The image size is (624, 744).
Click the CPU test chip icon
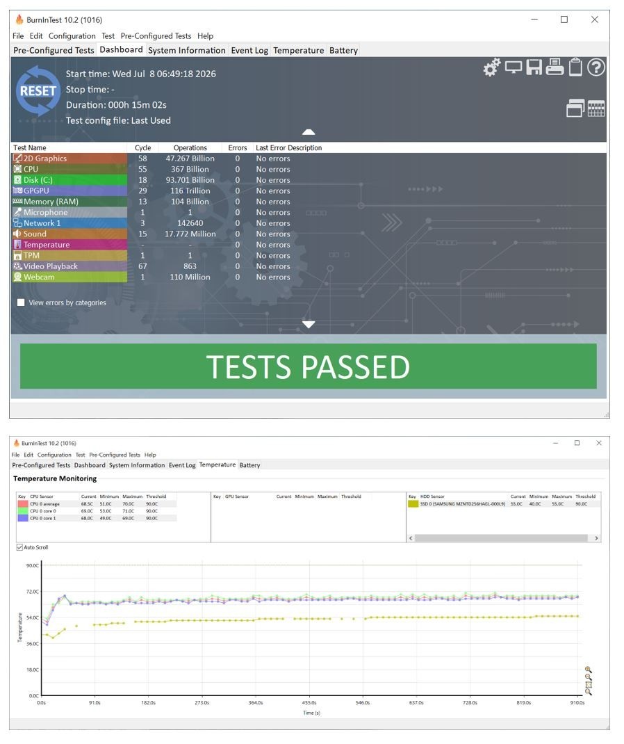17,170
